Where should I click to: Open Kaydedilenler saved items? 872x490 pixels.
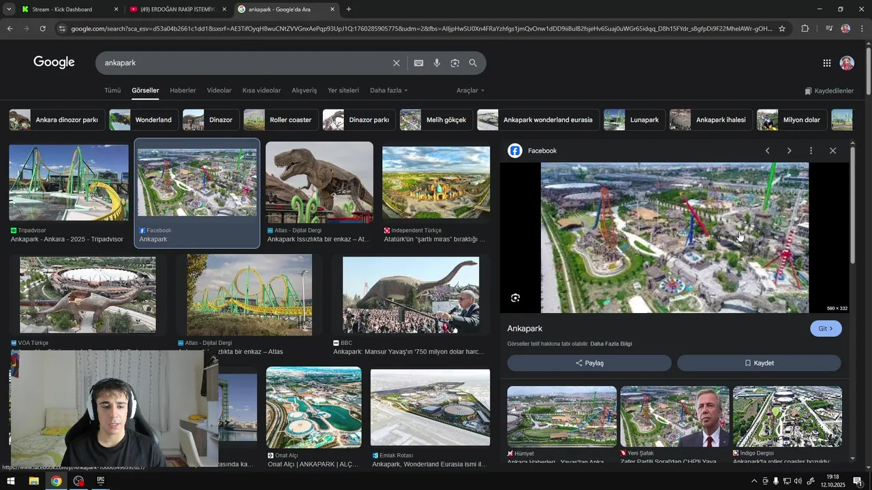click(x=829, y=91)
